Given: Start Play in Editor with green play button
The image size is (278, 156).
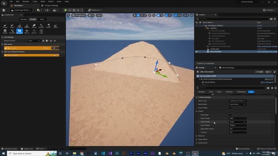Looking at the screenshot, I should [66, 10].
